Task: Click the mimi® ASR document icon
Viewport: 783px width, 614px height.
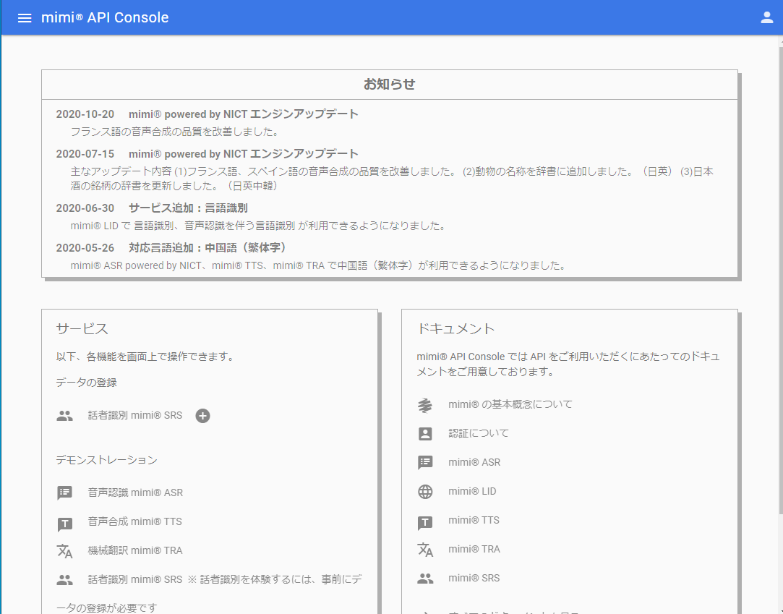Action: (425, 462)
